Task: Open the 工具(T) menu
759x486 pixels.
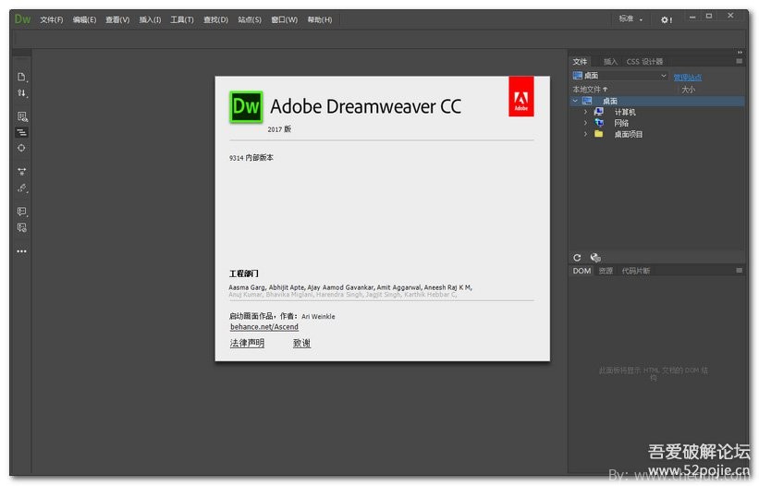Action: pos(181,19)
